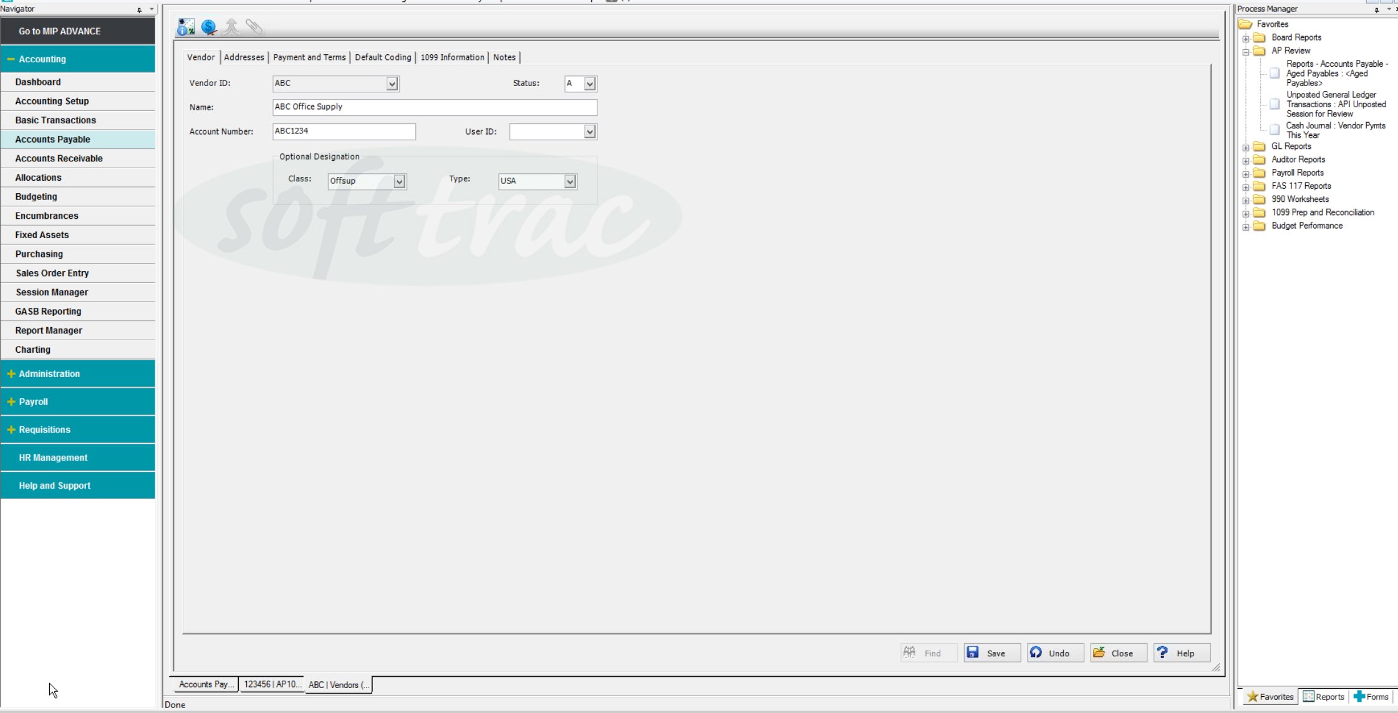Click the vendor information toolbar icon
This screenshot has height=713, width=1398.
[186, 27]
